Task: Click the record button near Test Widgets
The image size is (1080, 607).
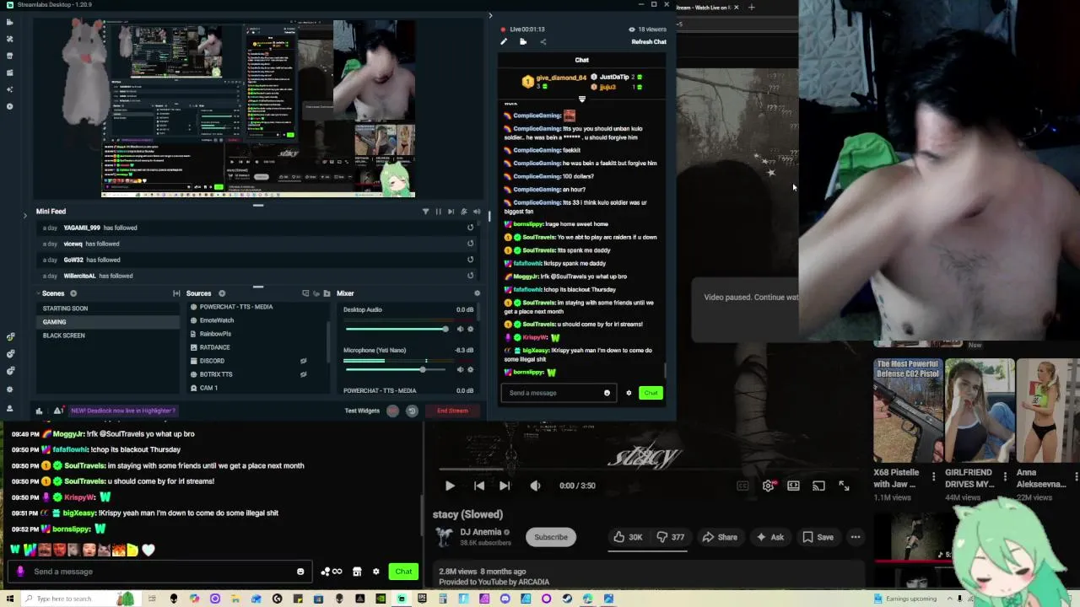Action: click(392, 411)
